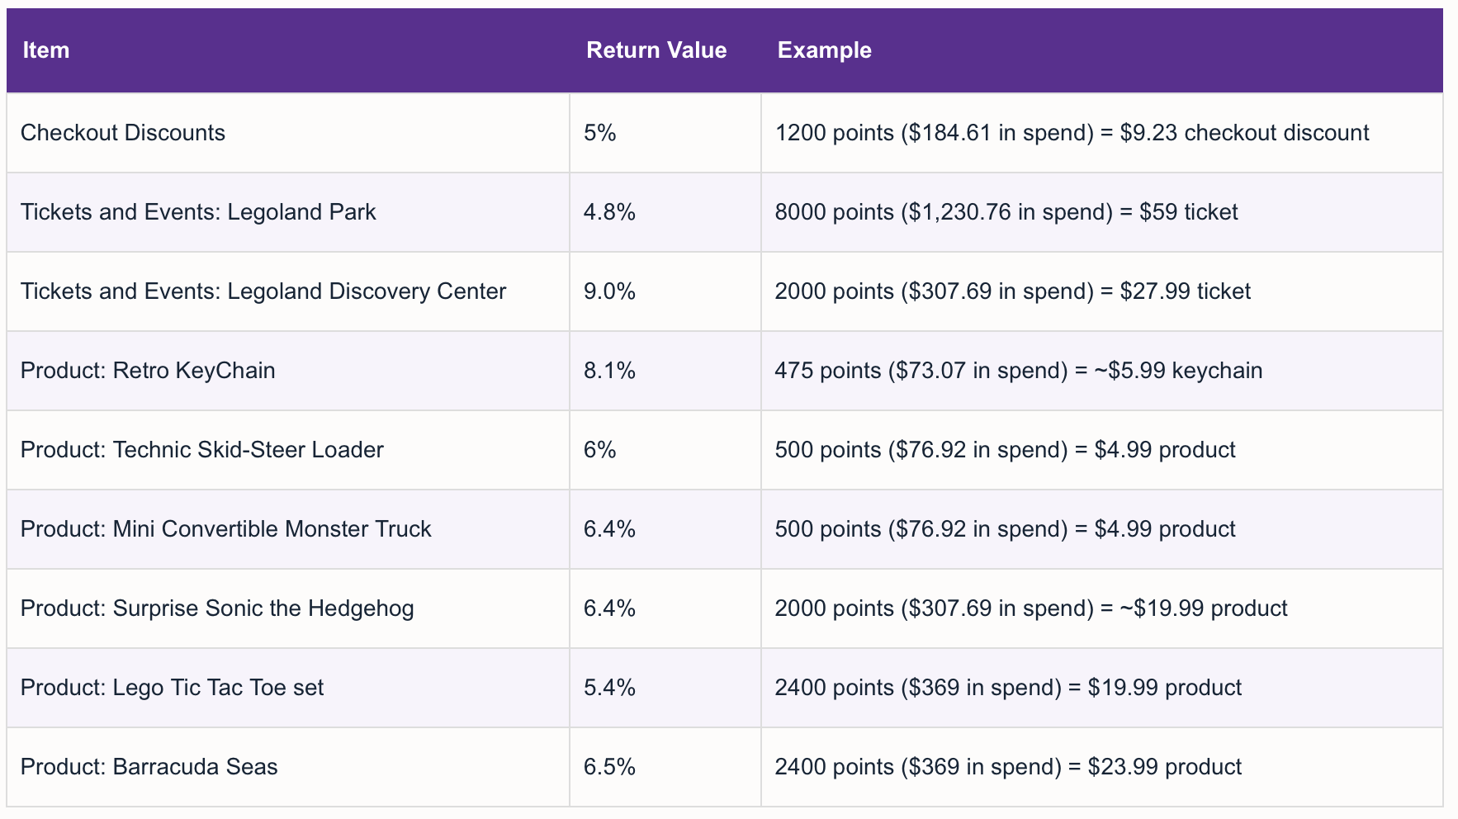Click the 475 points keychain example

[x=1019, y=371]
